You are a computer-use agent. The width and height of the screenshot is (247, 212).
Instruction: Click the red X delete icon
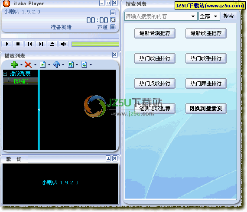28,64
